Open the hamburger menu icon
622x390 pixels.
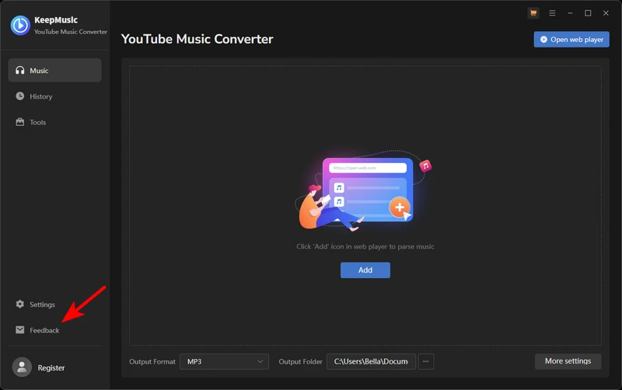click(x=552, y=13)
